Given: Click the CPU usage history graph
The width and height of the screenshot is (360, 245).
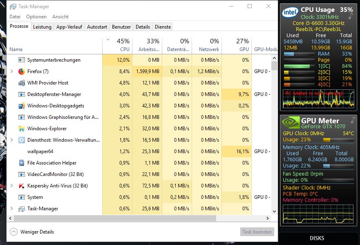Looking at the screenshot, I should (x=318, y=99).
